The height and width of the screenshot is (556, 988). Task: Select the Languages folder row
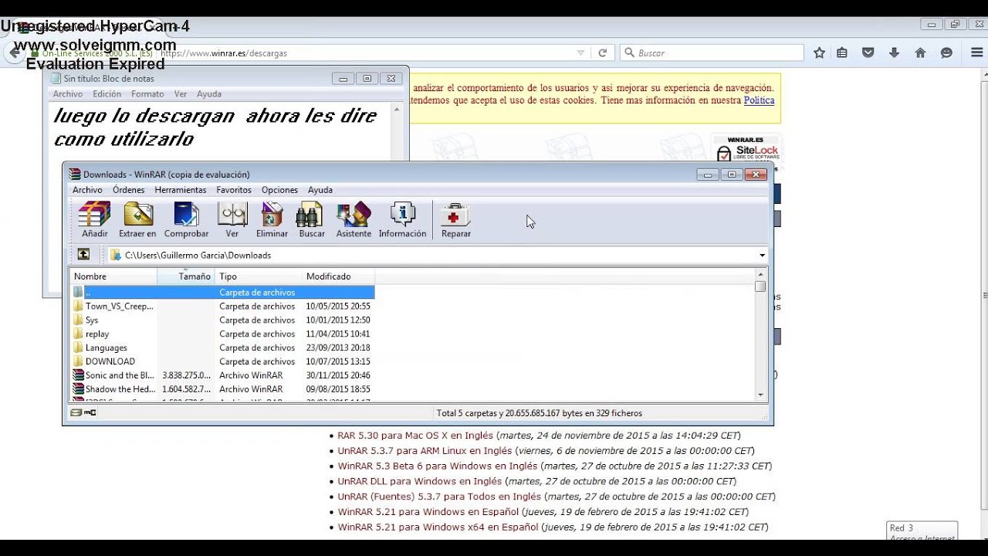click(222, 347)
